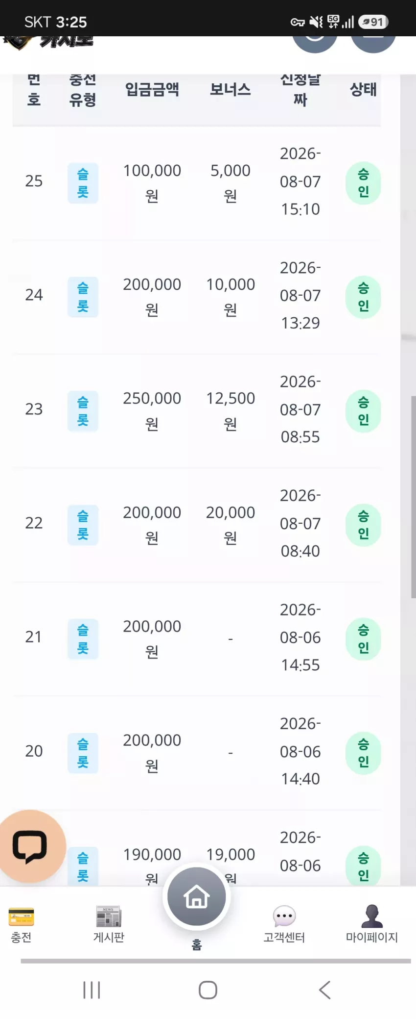Open 마이페이지 profile icon
Viewport: 416px width, 1019px height.
click(x=372, y=916)
